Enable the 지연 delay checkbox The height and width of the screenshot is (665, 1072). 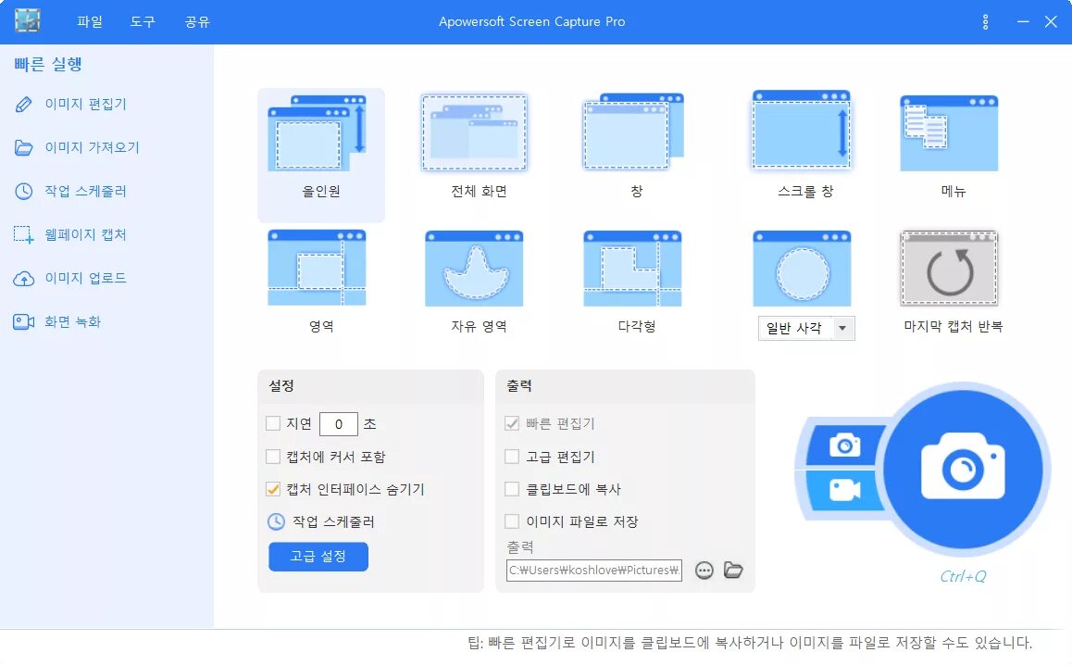pyautogui.click(x=273, y=423)
